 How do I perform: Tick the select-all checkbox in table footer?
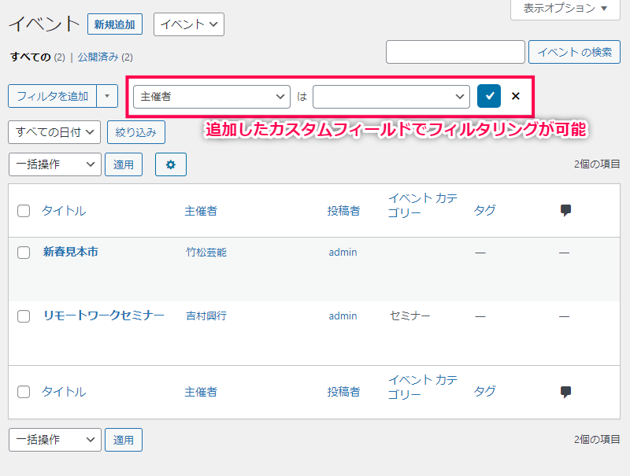tap(24, 392)
